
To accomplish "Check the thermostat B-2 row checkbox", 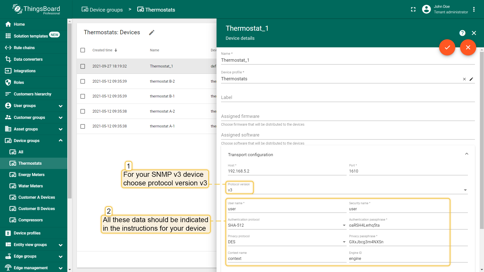I will tap(83, 81).
